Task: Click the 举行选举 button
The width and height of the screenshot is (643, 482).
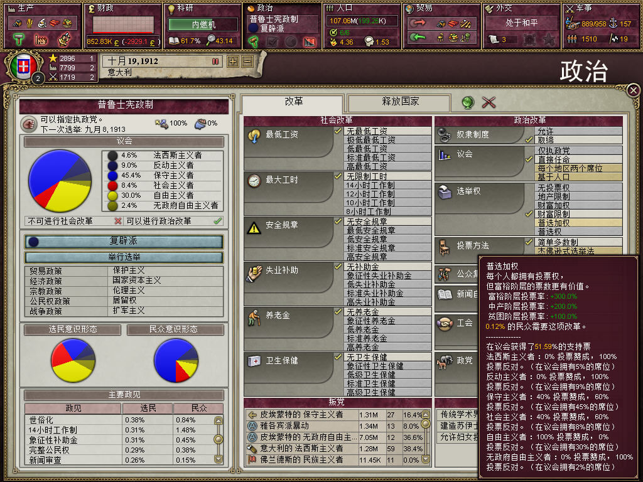Action: tap(124, 257)
